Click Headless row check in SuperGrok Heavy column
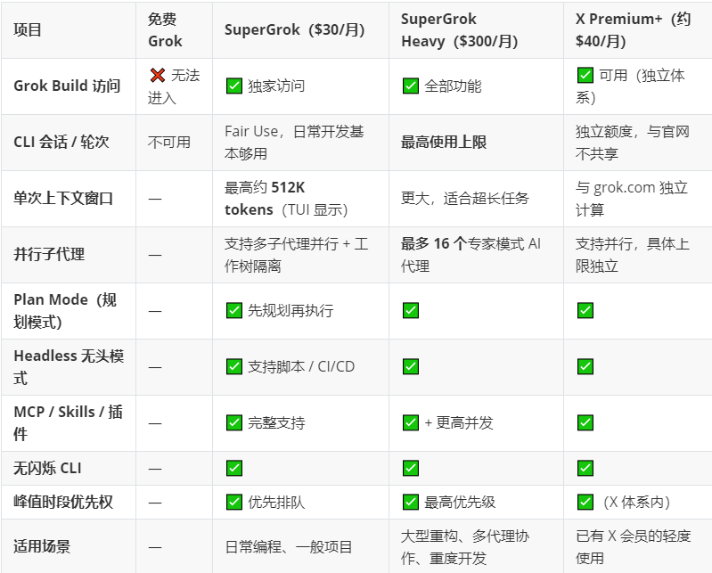Viewport: 712px width, 573px height. pyautogui.click(x=411, y=366)
